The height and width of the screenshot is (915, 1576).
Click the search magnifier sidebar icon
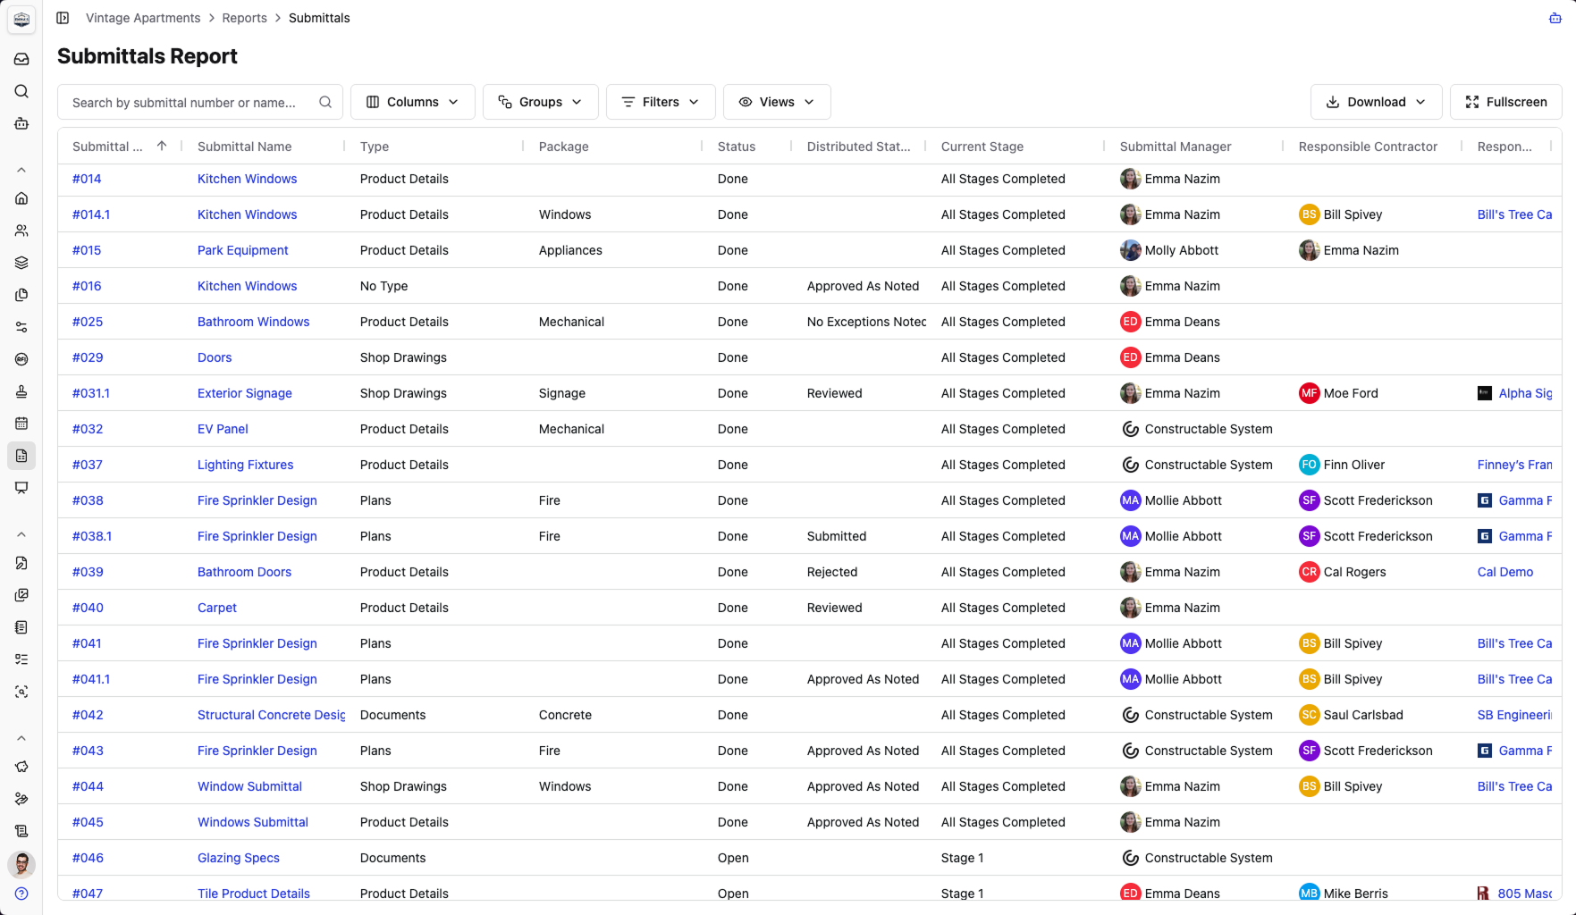(x=21, y=91)
